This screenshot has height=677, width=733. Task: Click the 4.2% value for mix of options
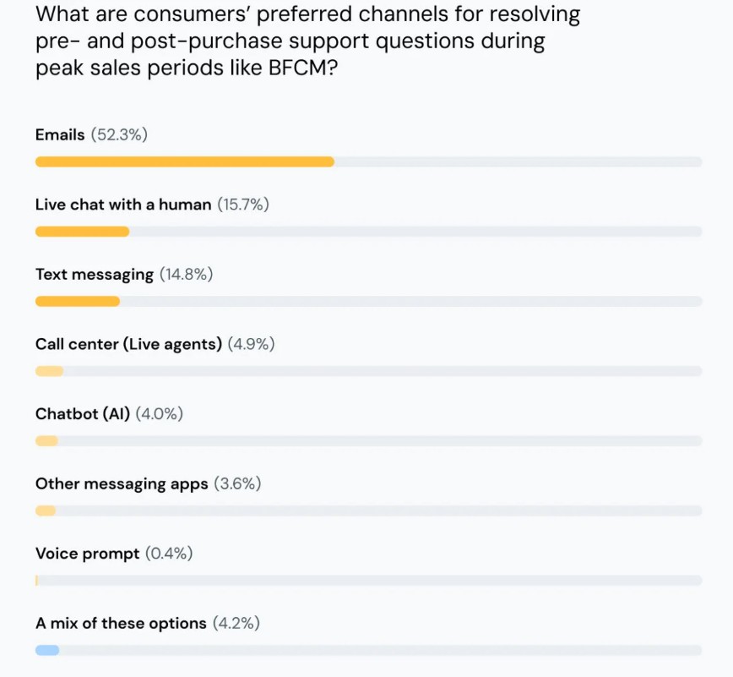[236, 623]
